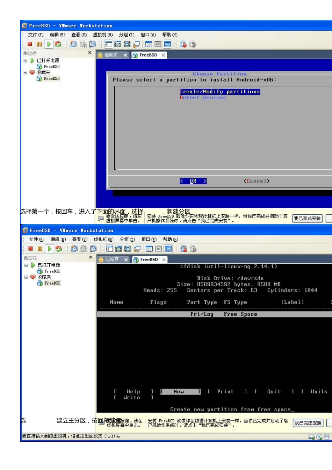
Task: Select FreeBSD under 已打开电源 in the cfdisk window
Action: click(49, 271)
